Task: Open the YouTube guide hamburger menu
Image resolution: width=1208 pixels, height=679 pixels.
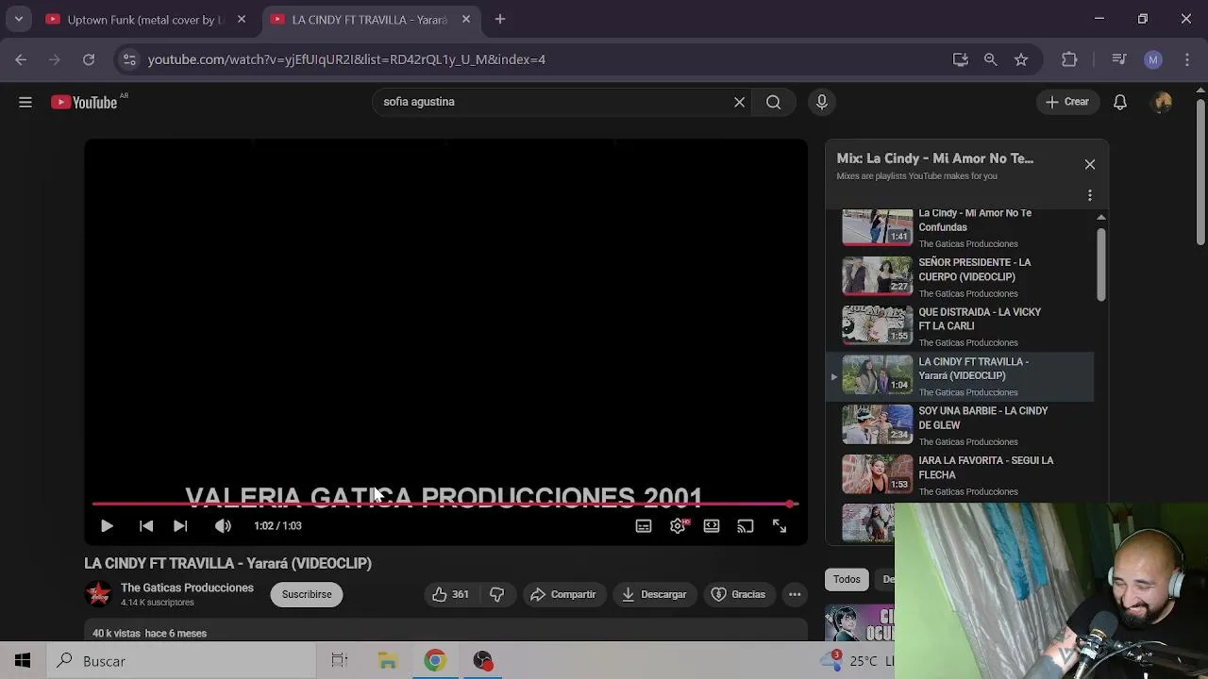Action: tap(25, 102)
